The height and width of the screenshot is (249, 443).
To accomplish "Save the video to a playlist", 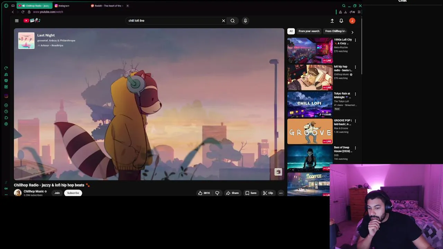I will 251,193.
